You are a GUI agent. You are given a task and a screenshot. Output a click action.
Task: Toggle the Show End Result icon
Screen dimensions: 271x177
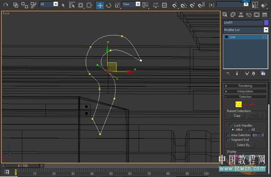point(237,73)
